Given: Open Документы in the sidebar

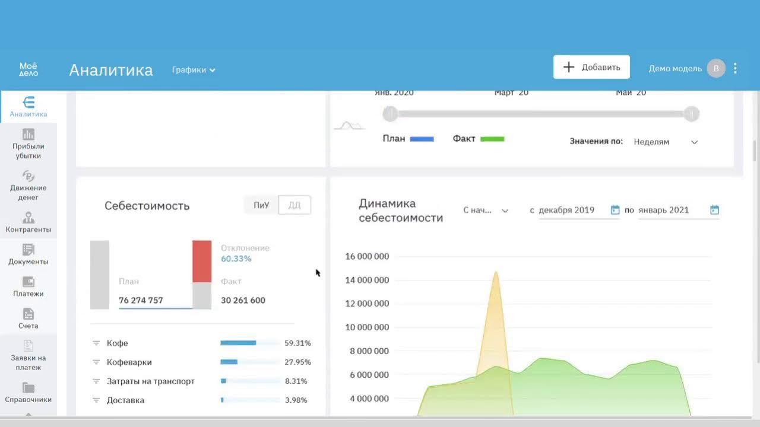Looking at the screenshot, I should [28, 254].
